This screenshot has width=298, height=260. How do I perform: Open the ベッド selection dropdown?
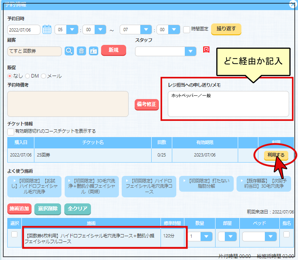click(271, 237)
